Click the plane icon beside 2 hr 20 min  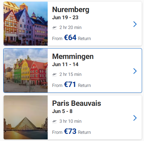(x=55, y=28)
